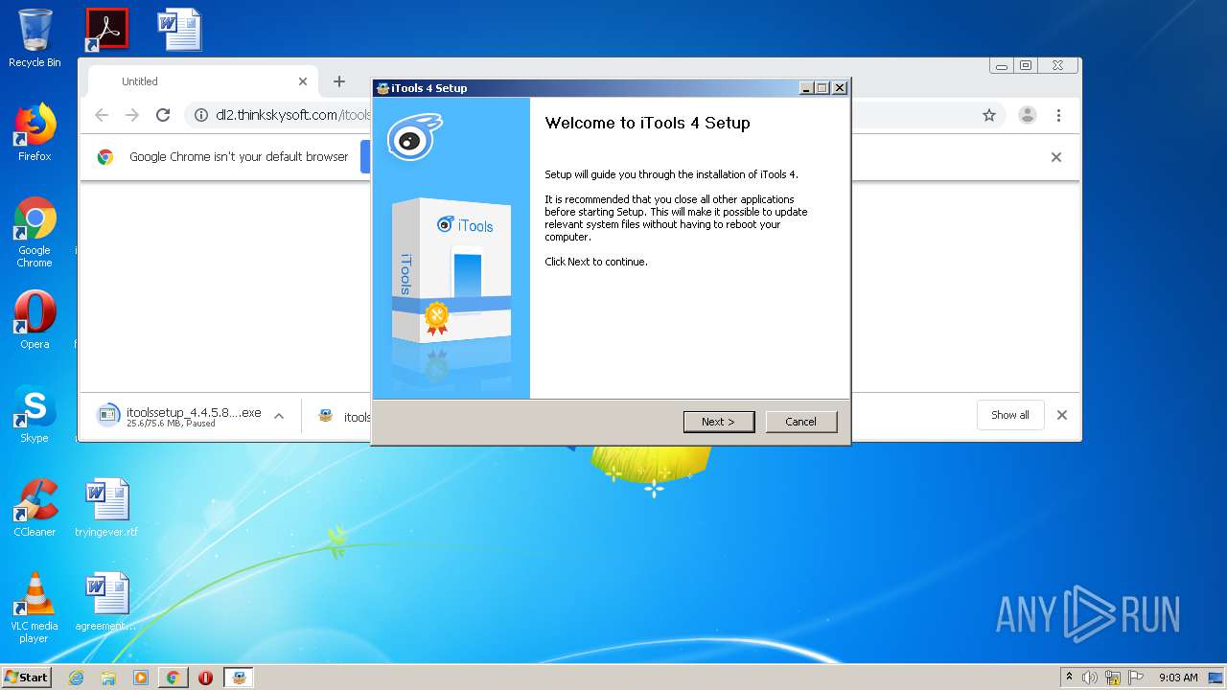Viewport: 1227px width, 690px height.
Task: Open the agreement document on desktop
Action: 106,602
